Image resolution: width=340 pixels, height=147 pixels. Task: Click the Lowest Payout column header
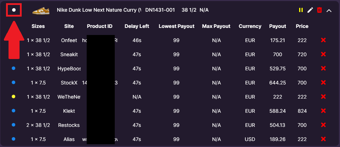pyautogui.click(x=177, y=26)
